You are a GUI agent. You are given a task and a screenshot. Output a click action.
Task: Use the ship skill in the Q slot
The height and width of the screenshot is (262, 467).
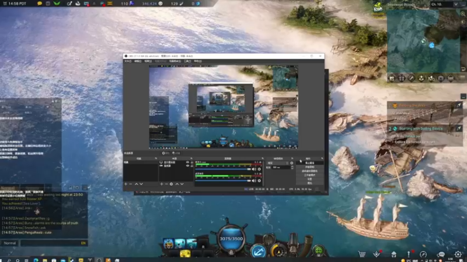(x=169, y=243)
